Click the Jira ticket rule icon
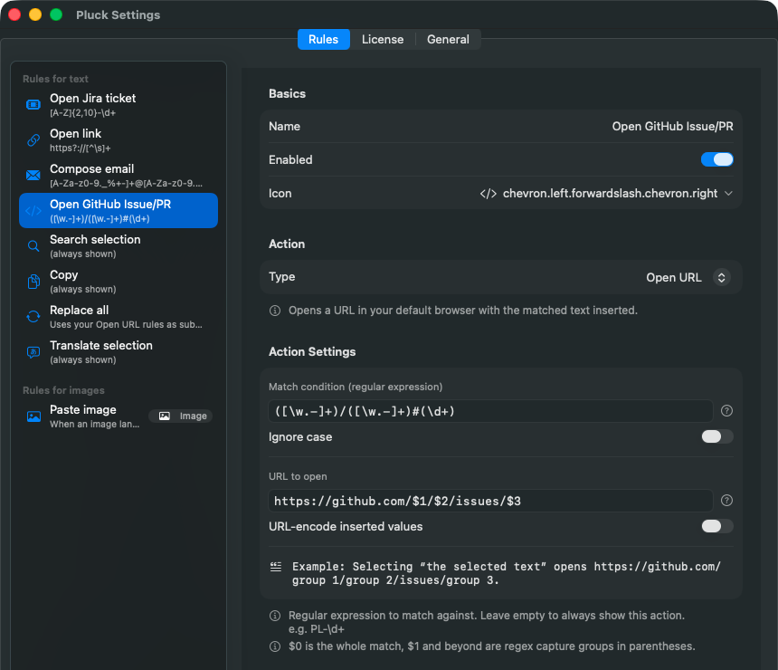778x670 pixels. coord(33,105)
